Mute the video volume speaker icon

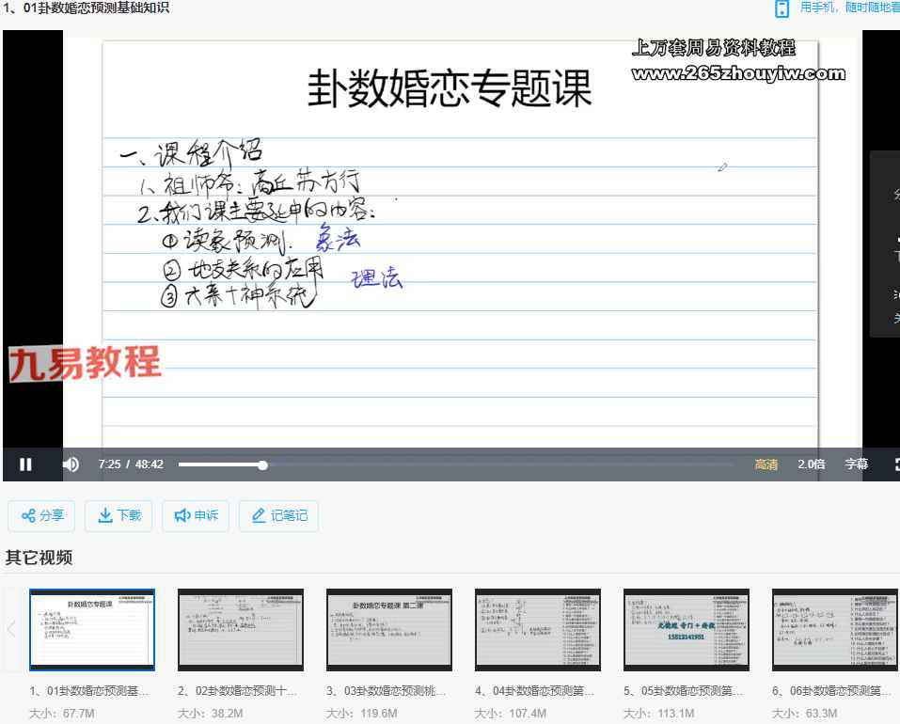71,464
